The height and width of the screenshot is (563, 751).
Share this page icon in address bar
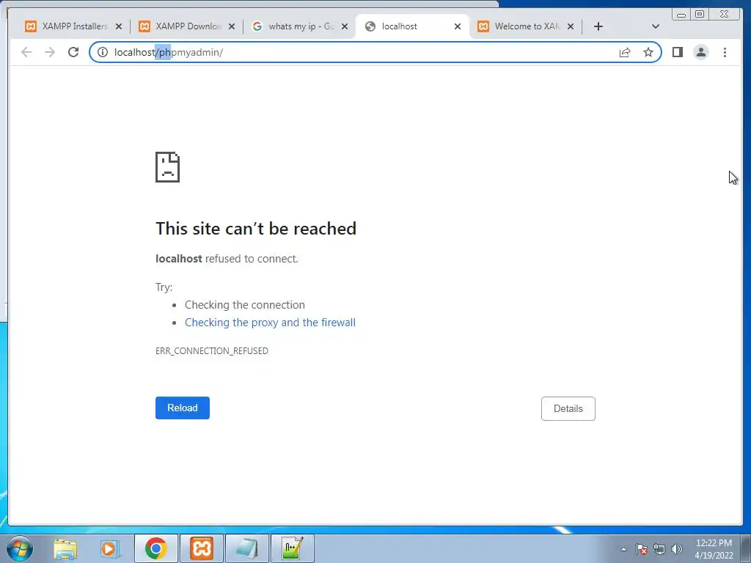625,52
